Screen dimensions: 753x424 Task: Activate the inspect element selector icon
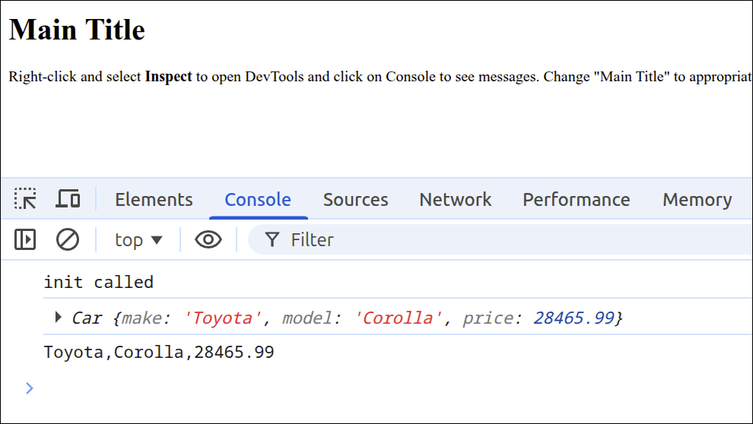(x=25, y=199)
